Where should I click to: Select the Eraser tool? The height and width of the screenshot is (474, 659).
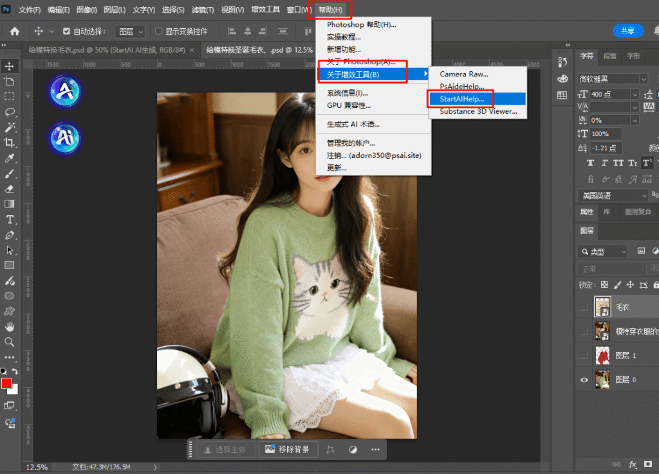(x=10, y=189)
